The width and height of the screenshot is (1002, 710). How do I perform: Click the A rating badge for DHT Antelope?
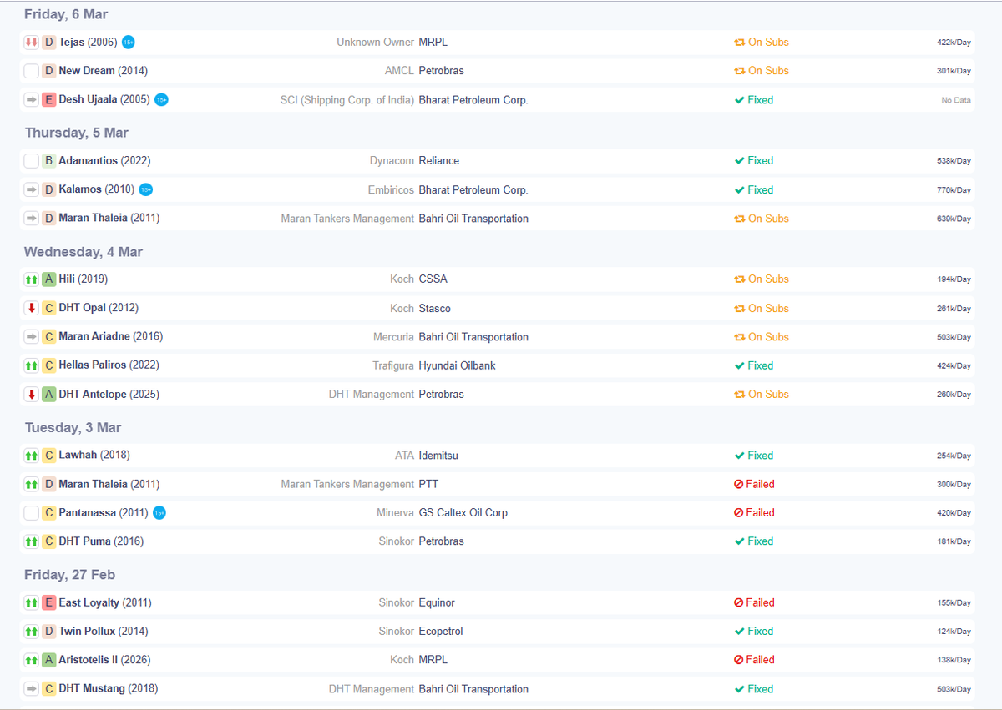click(x=49, y=395)
